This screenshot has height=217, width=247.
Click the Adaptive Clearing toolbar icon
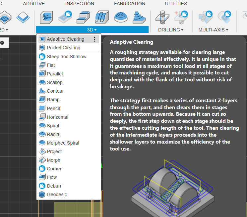pyautogui.click(x=46, y=17)
